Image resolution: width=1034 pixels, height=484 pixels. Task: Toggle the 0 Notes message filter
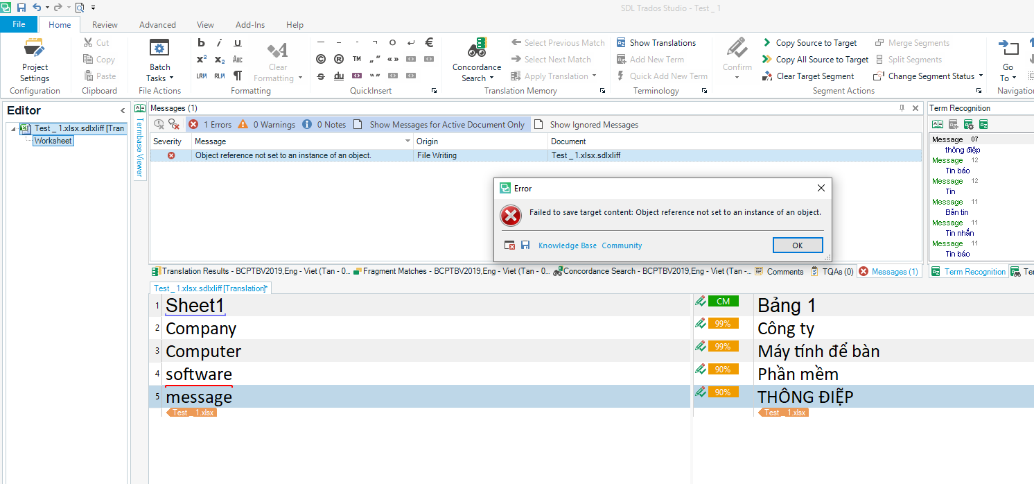click(x=324, y=124)
